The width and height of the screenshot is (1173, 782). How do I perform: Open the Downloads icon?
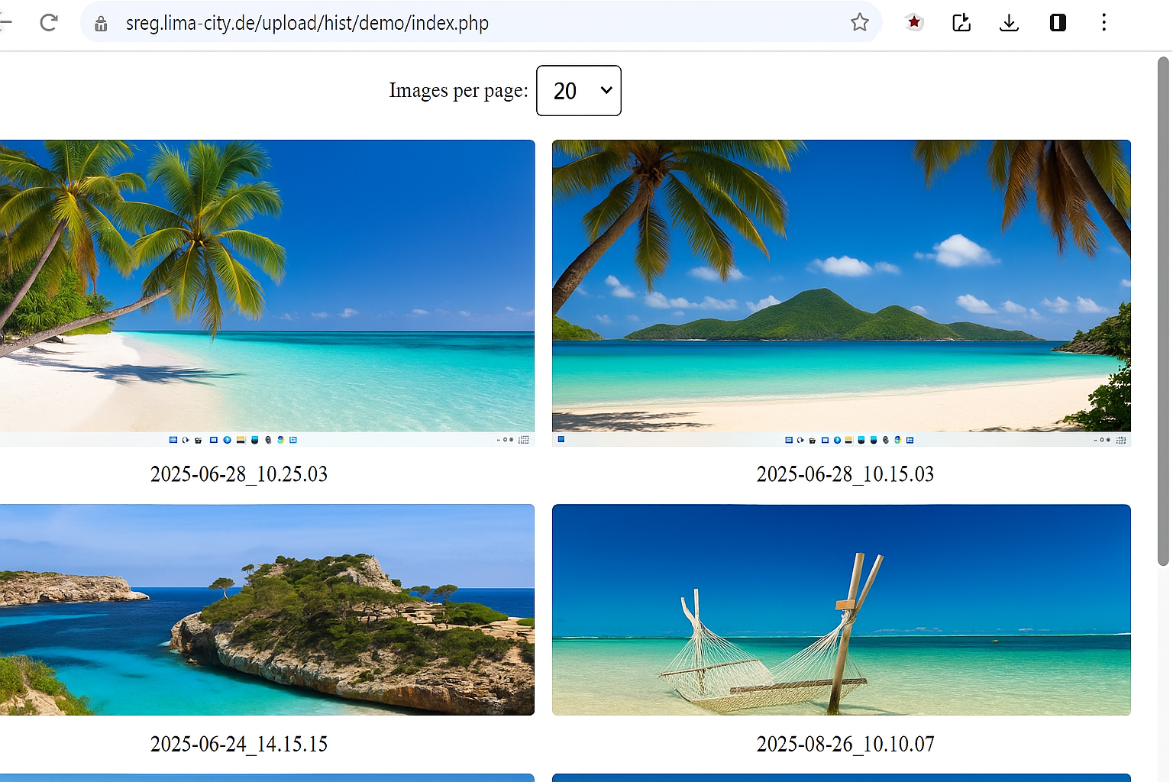(x=1009, y=23)
